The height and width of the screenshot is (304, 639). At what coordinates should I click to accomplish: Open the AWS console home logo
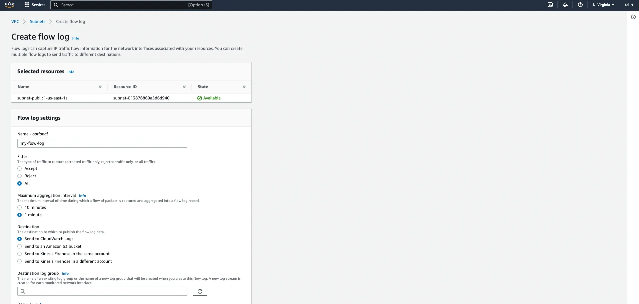coord(9,5)
